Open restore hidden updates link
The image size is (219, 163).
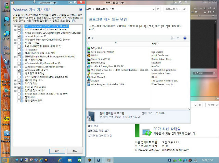(100, 136)
